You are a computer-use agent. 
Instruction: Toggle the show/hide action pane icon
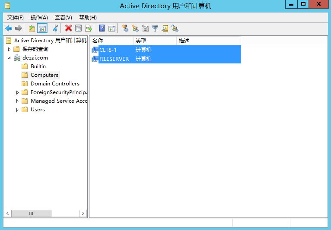pos(112,28)
